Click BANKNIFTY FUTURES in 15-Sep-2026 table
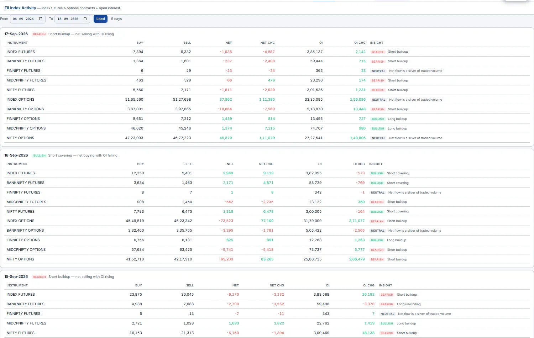534x338 pixels. coord(25,304)
